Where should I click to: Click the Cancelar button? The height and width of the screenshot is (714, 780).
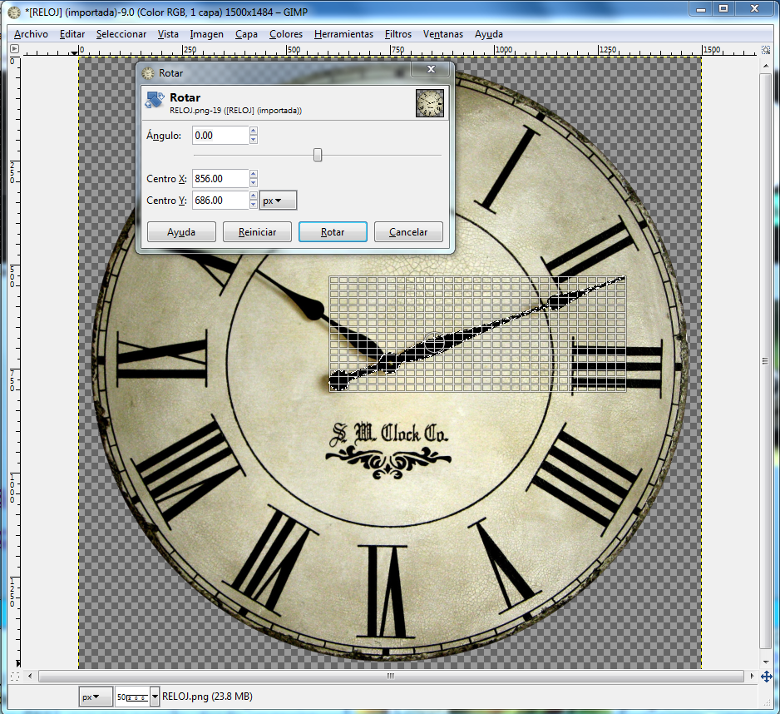click(x=408, y=232)
